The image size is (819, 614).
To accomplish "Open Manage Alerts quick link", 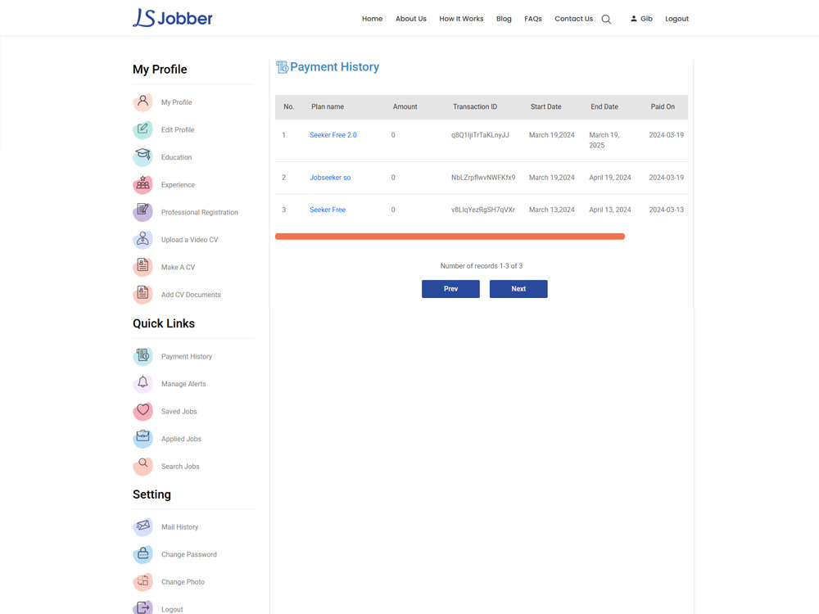I will (183, 384).
